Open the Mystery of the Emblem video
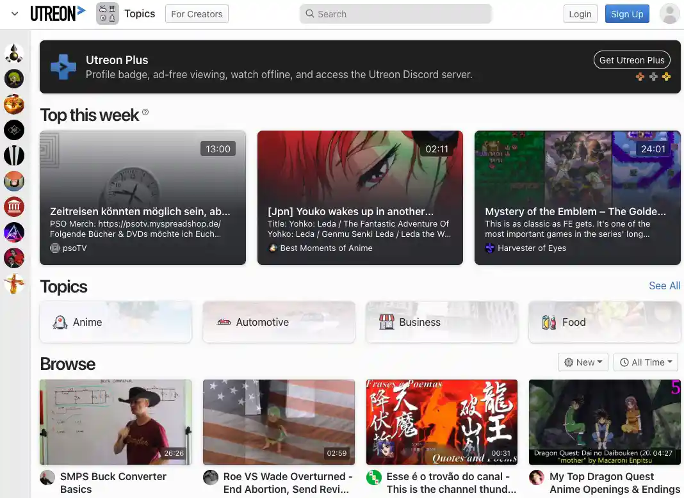This screenshot has height=498, width=684. [578, 198]
